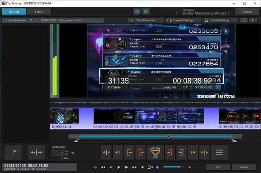The height and width of the screenshot is (173, 261).
Task: Move to selection end bracket with orange arrows
Action: (x=181, y=152)
